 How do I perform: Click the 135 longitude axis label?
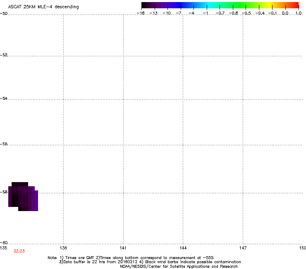point(4,248)
